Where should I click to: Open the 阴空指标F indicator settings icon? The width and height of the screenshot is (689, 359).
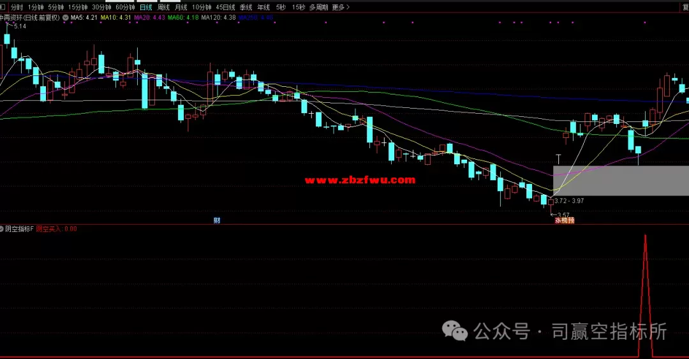coord(2,229)
